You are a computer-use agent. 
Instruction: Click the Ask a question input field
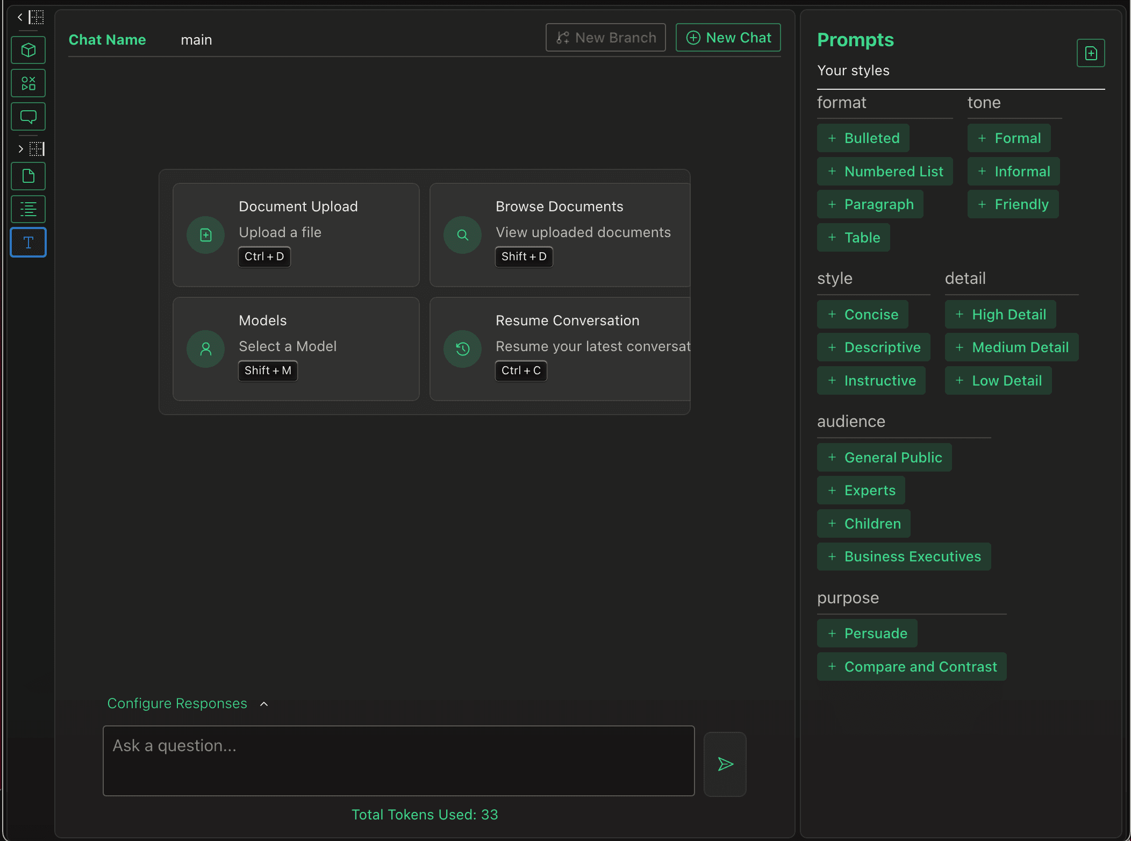click(398, 760)
